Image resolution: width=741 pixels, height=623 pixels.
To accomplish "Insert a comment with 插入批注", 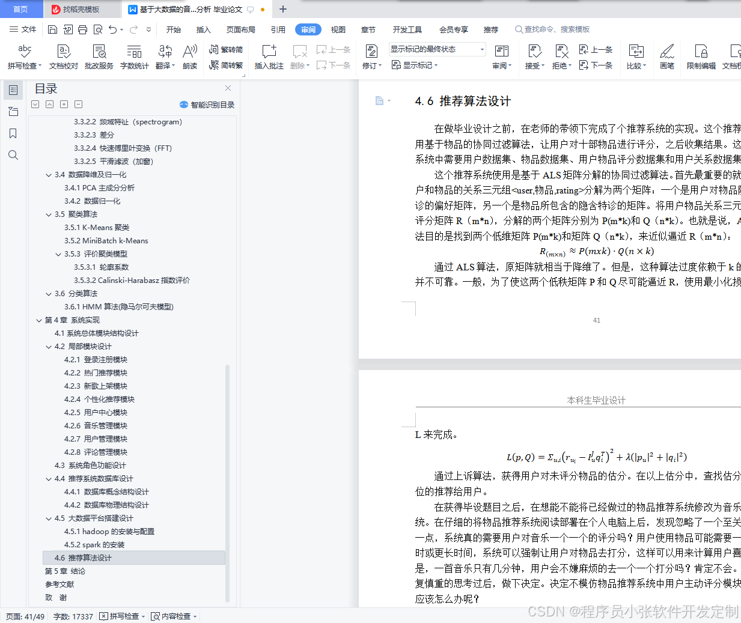I will (x=269, y=57).
